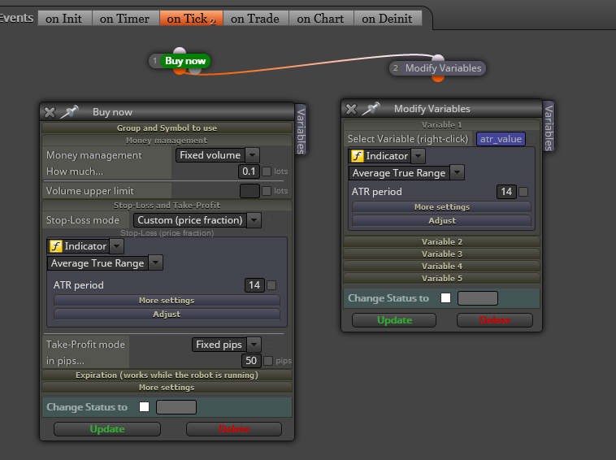Click Adjust button in Modify Variables indicator

click(442, 221)
